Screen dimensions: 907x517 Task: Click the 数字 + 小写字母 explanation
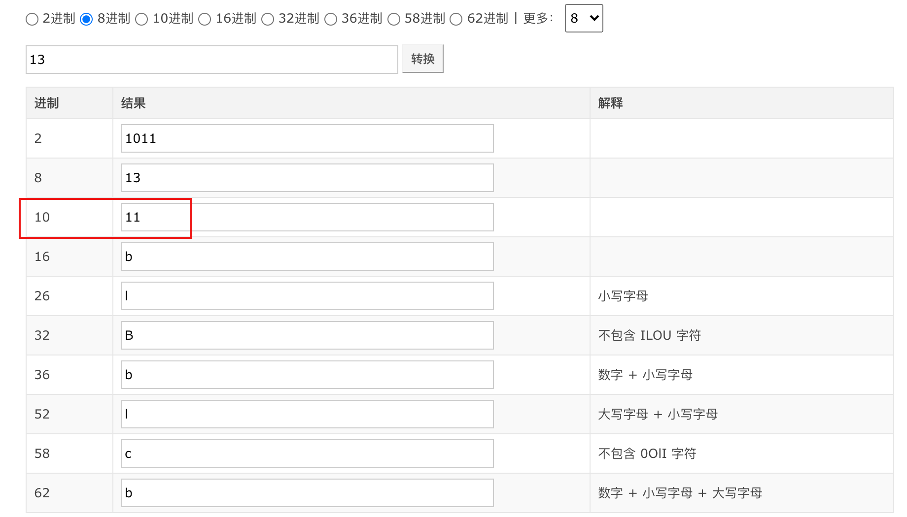point(645,375)
